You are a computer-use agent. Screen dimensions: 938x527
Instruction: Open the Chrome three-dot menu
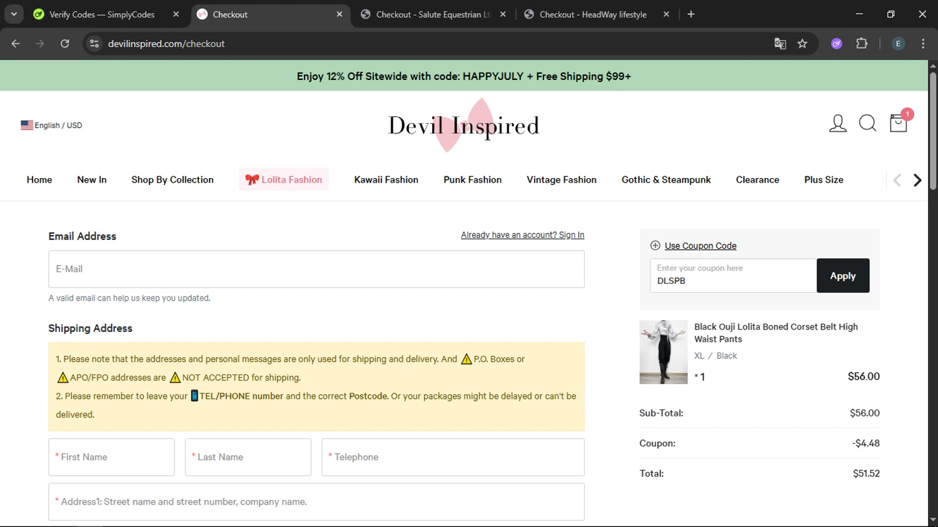923,44
